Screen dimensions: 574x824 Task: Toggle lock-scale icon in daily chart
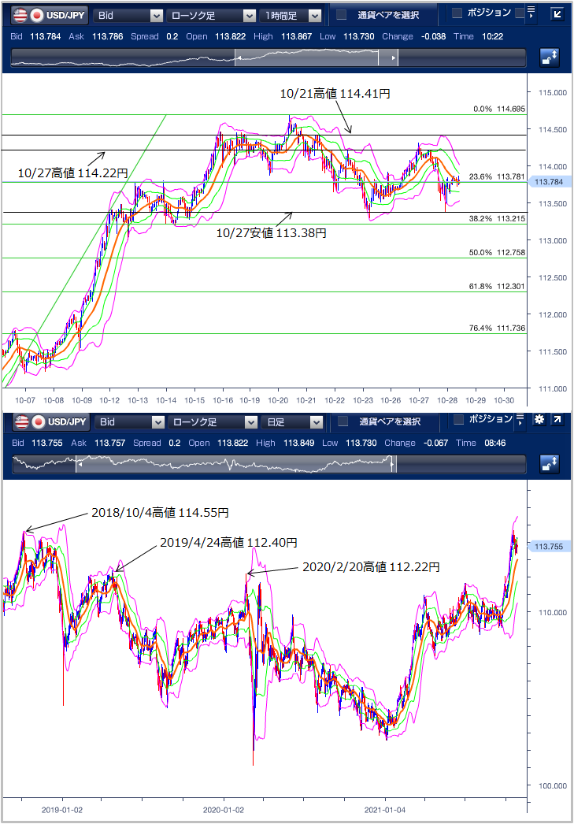[550, 463]
